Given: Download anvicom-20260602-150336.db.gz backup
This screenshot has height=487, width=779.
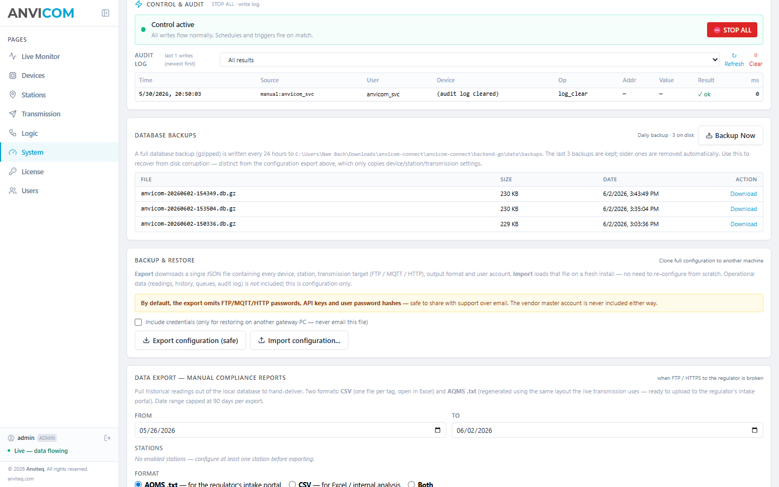Looking at the screenshot, I should [x=743, y=224].
